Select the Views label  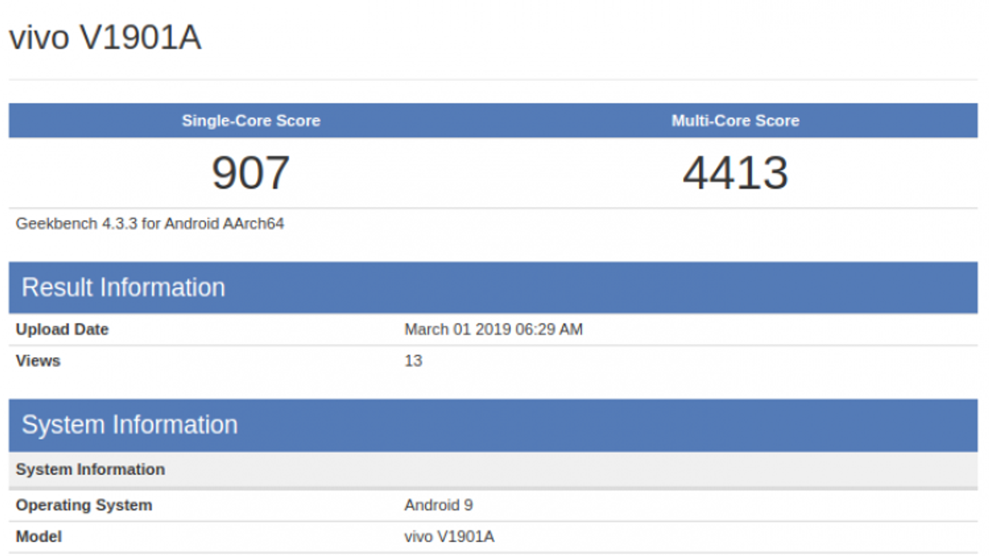pyautogui.click(x=38, y=361)
